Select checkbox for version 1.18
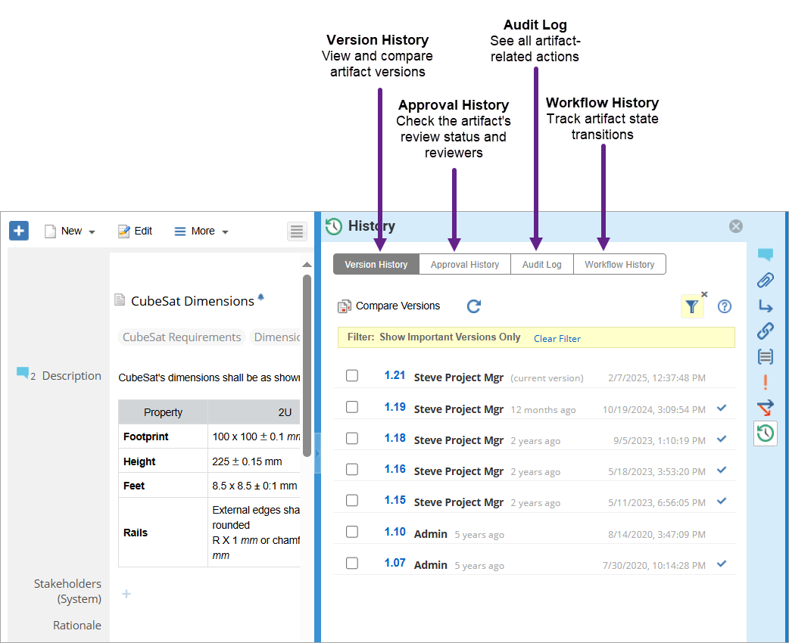 pos(352,439)
